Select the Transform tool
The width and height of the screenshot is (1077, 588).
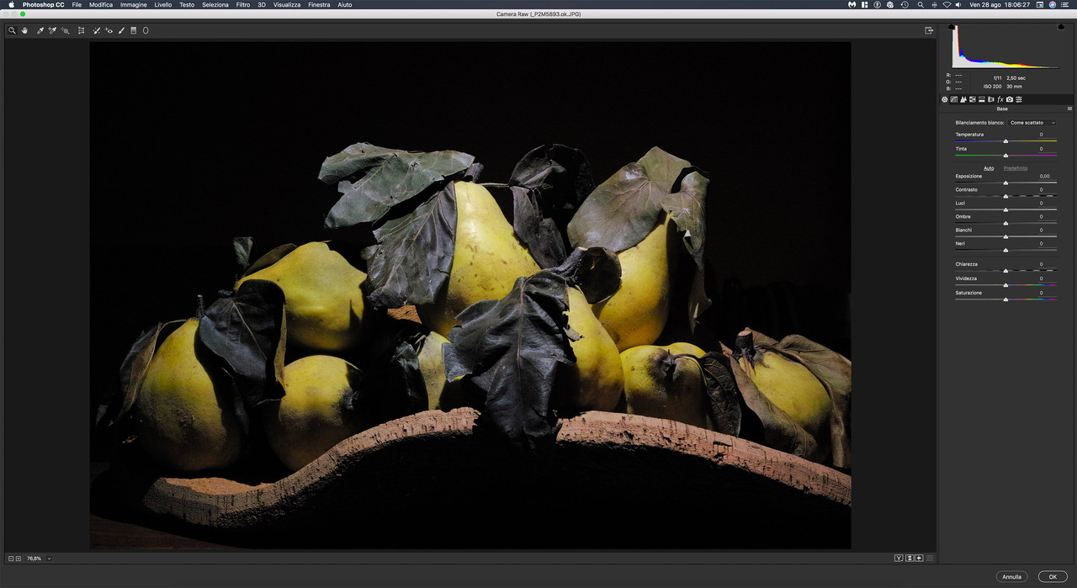[82, 30]
